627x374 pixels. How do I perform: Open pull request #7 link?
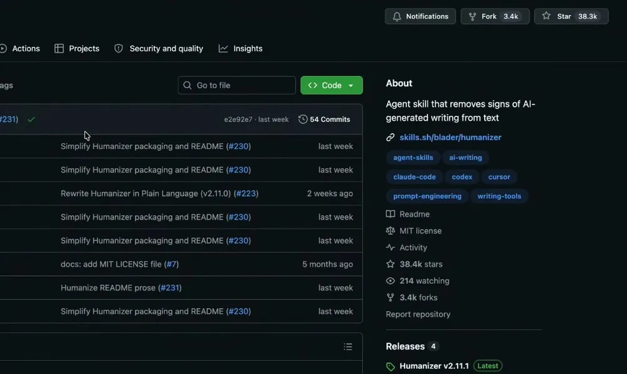point(172,264)
